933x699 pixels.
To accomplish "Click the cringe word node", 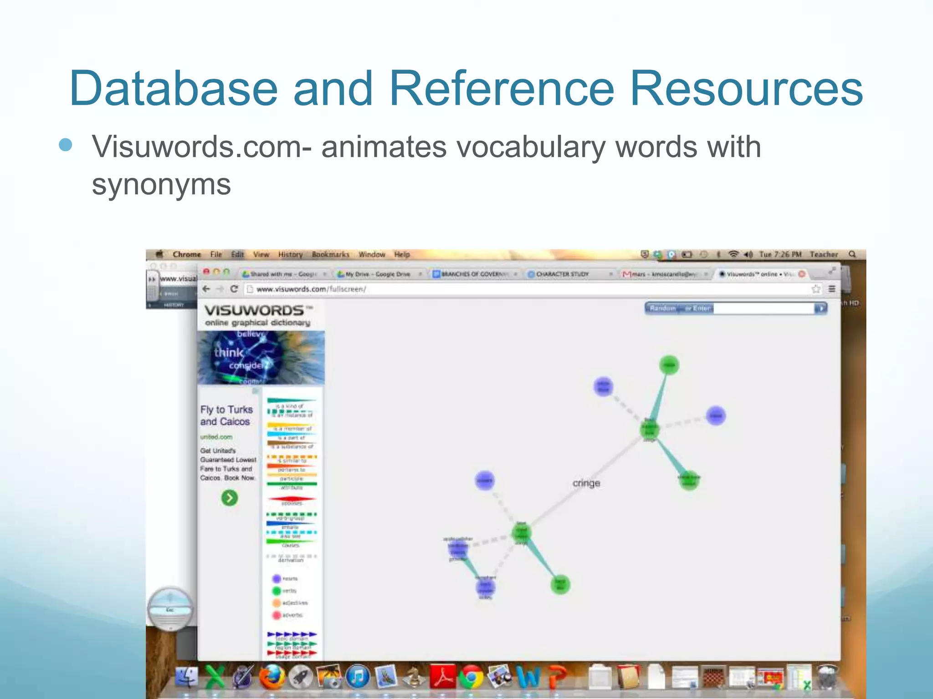I will [586, 483].
